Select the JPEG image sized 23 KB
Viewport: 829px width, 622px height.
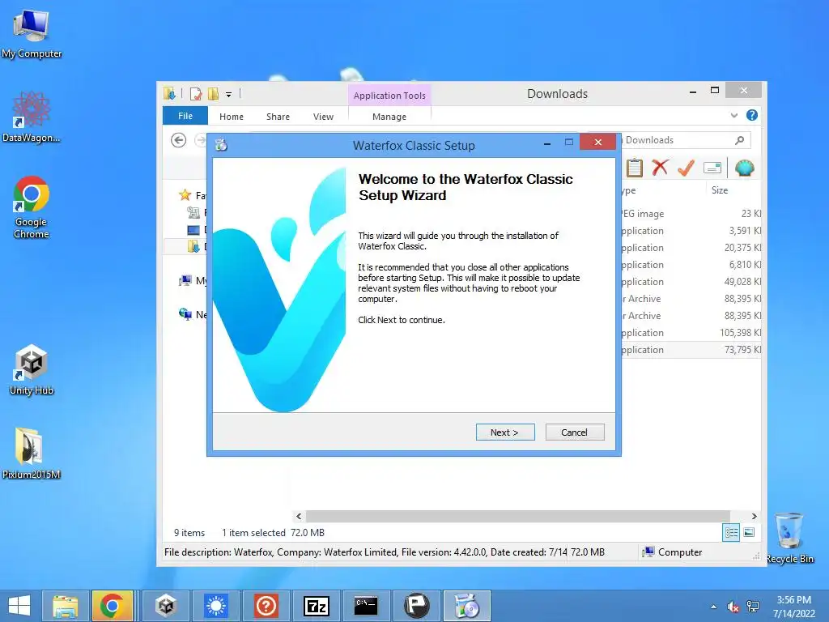click(x=691, y=214)
